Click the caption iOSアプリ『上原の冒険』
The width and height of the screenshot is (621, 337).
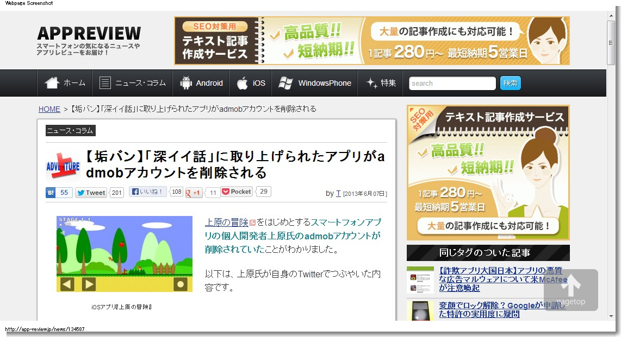tap(122, 307)
